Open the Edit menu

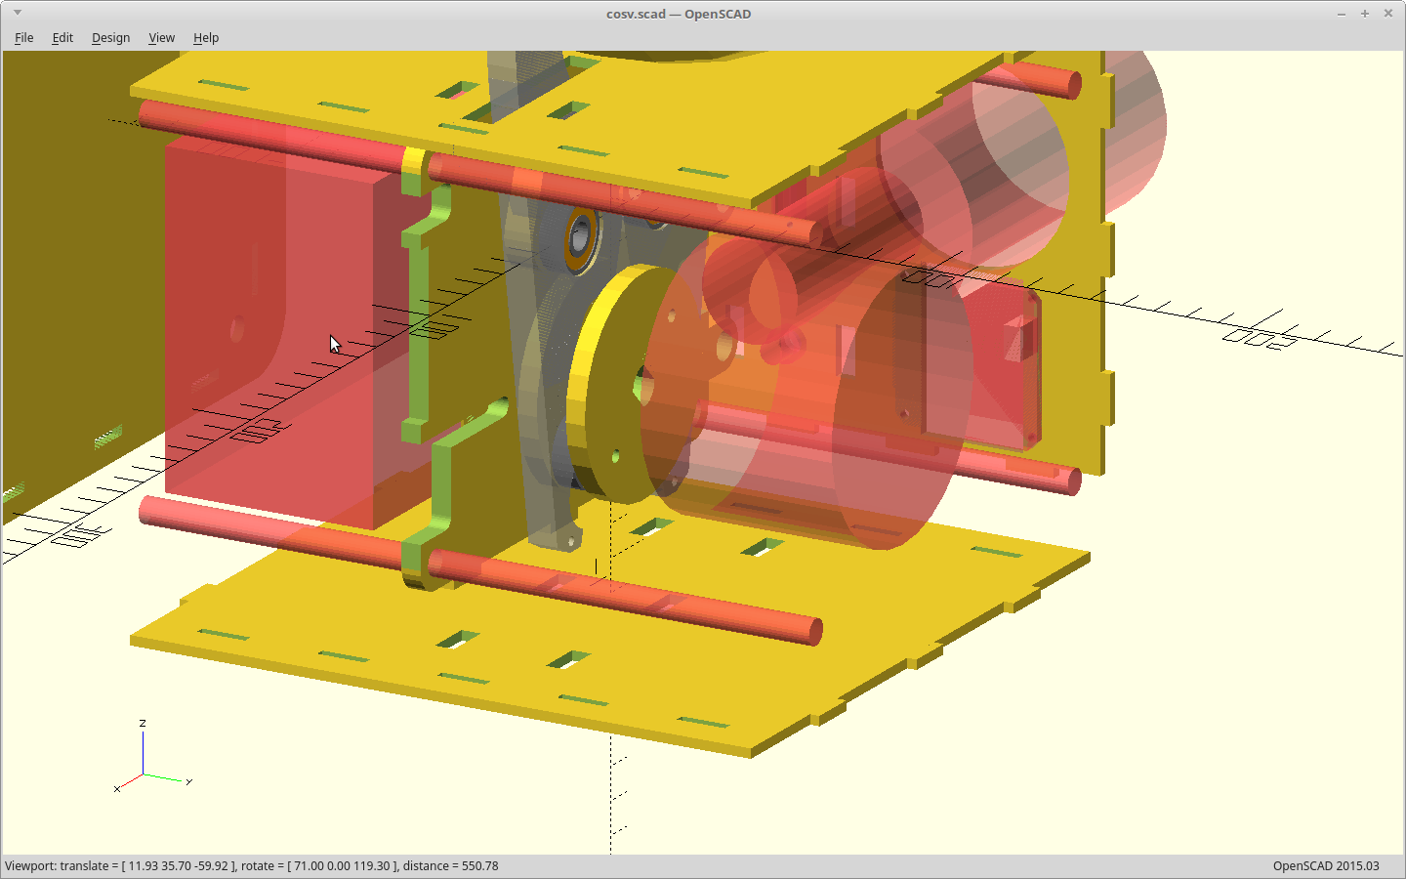(62, 37)
